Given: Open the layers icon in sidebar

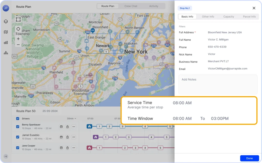Looking at the screenshot, I should pyautogui.click(x=6, y=21).
